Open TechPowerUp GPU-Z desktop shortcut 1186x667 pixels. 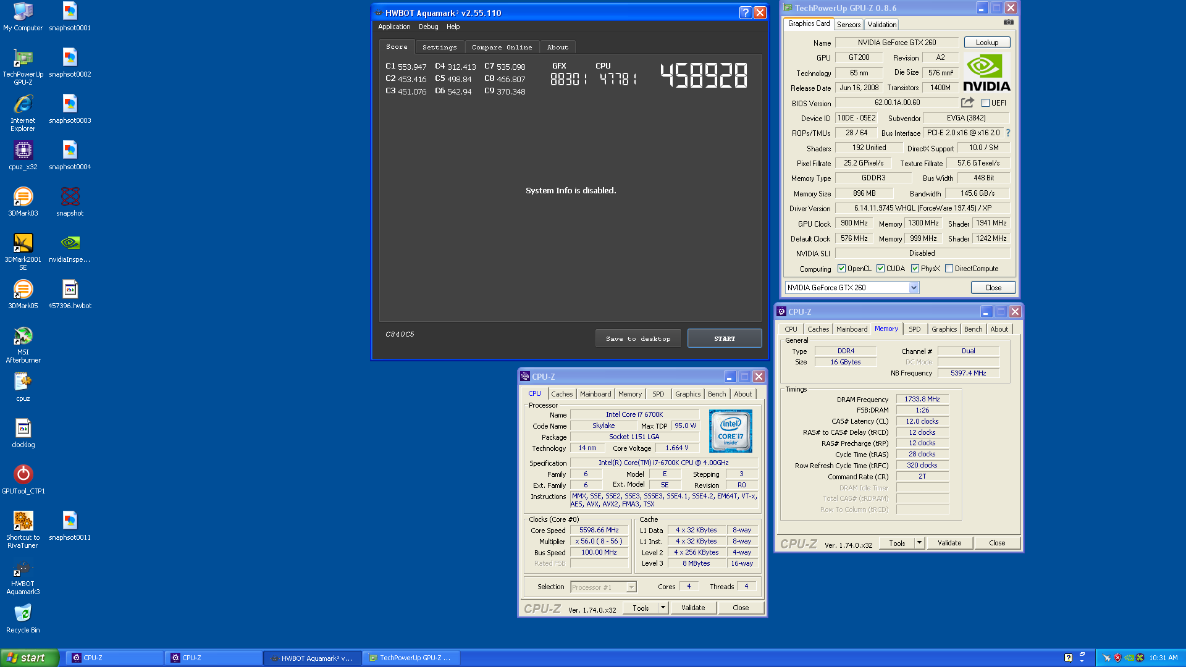[x=23, y=67]
